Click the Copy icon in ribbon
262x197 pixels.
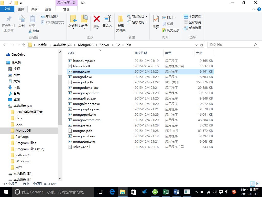[x=21, y=19]
